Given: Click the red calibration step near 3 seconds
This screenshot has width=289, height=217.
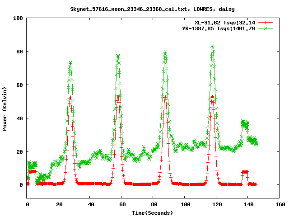Looking at the screenshot, I should coord(32,172).
